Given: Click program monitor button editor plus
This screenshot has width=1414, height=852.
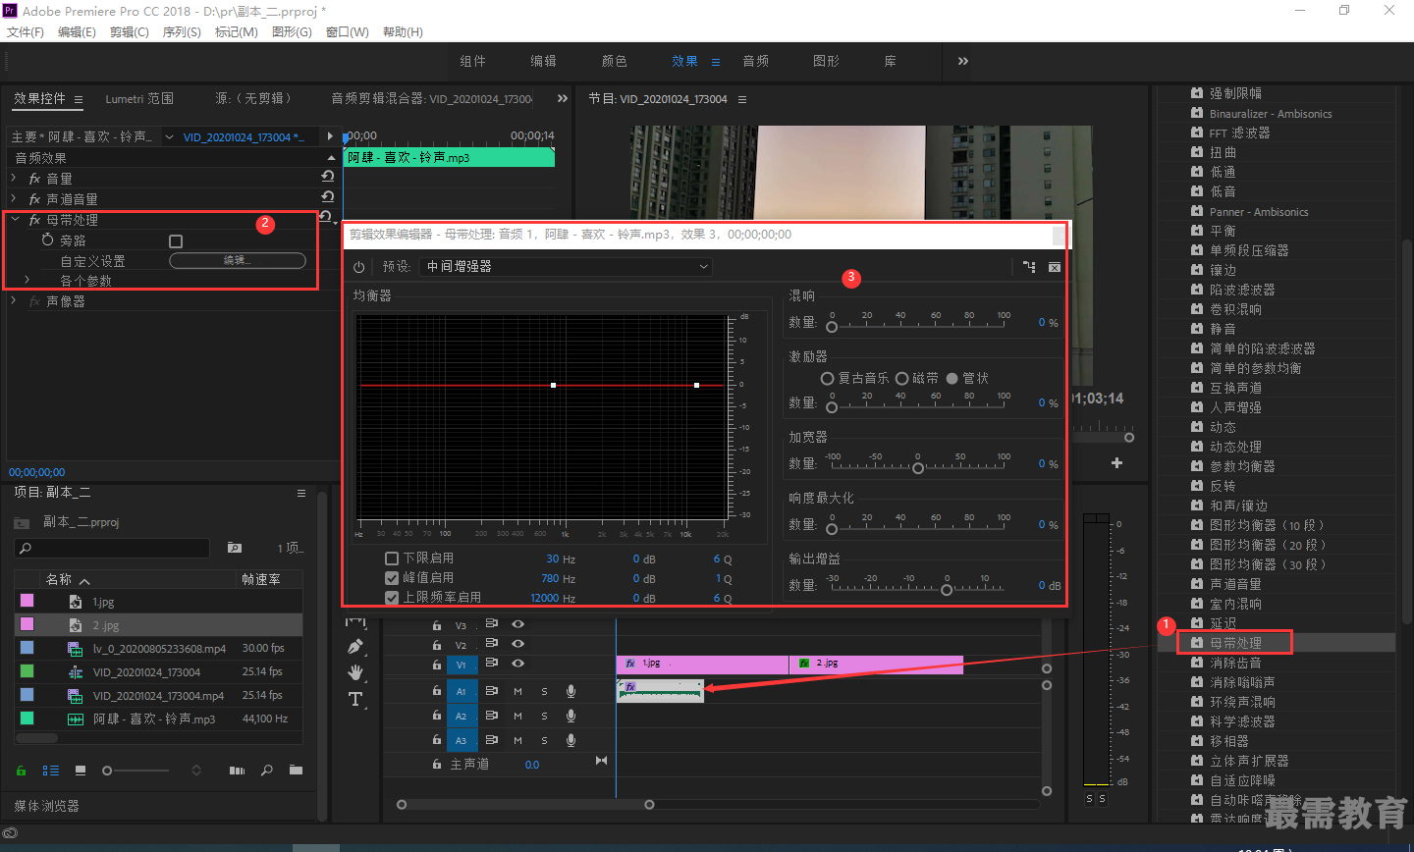Looking at the screenshot, I should [x=1116, y=462].
